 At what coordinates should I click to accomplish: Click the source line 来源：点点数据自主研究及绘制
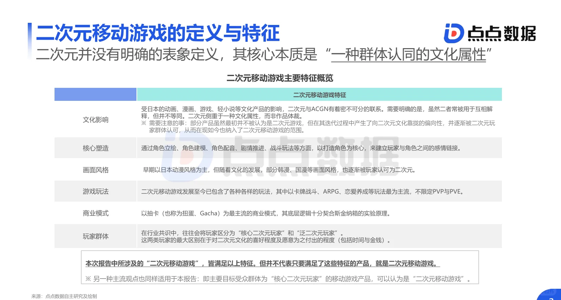64,296
